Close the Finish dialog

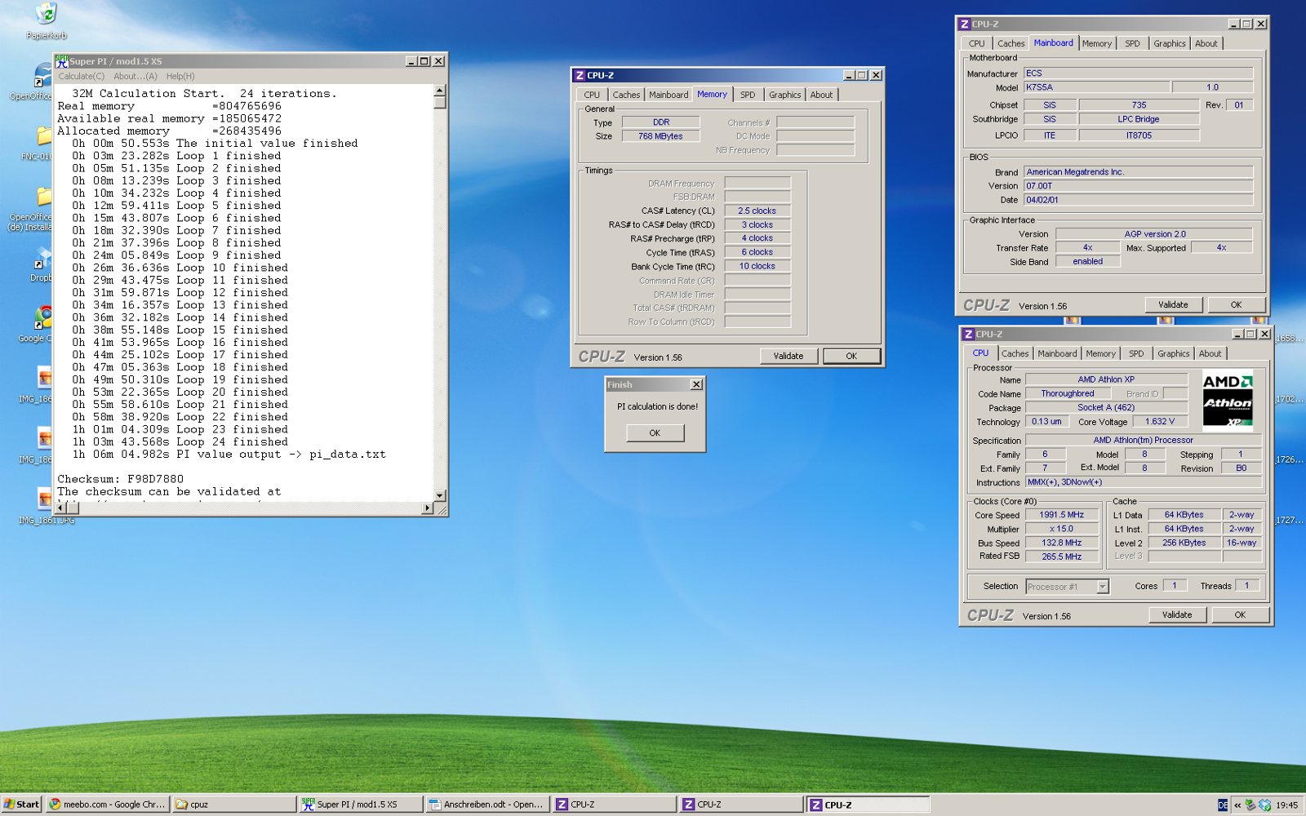pos(696,384)
